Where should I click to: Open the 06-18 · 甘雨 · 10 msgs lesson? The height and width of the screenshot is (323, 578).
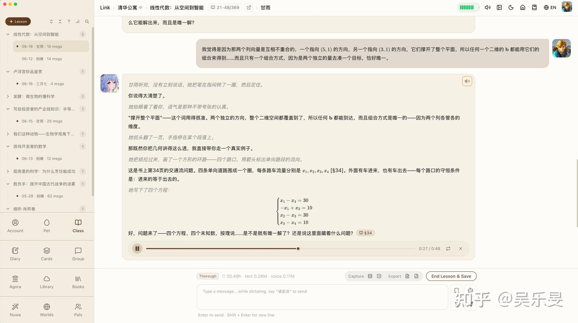51,46
